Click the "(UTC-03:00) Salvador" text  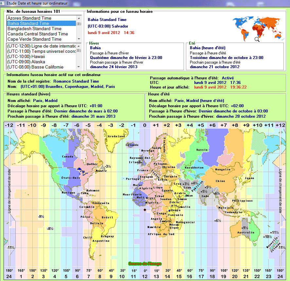(x=108, y=26)
